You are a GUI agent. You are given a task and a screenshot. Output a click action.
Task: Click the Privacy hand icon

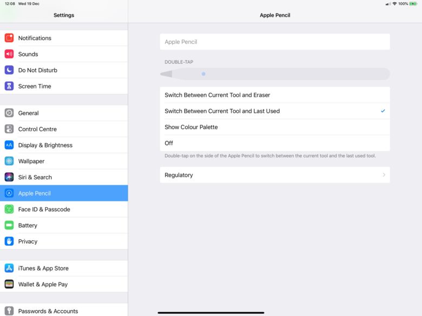point(9,241)
